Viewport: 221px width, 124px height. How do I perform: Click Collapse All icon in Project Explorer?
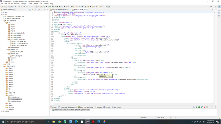pyautogui.click(x=30, y=10)
